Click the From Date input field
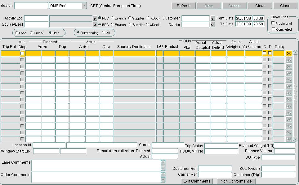This screenshot has height=185, width=299. 243,19
